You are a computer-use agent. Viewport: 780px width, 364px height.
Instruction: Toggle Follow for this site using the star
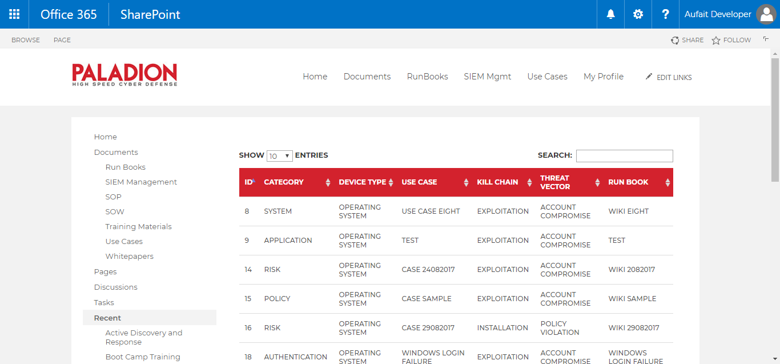[716, 39]
